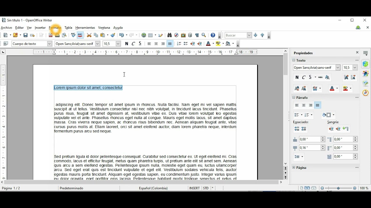Image resolution: width=371 pixels, height=208 pixels.
Task: Run the Spelling and Grammar check icon
Action: (73, 35)
